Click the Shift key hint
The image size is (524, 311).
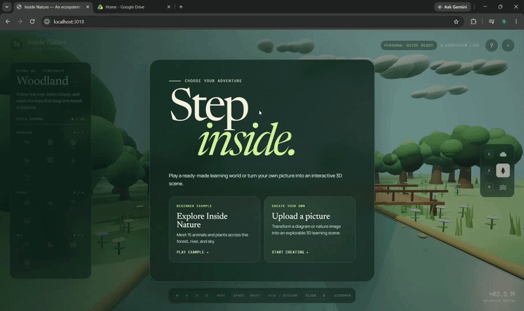[255, 296]
